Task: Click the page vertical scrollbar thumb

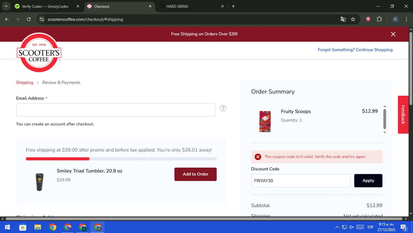Action: (x=411, y=68)
